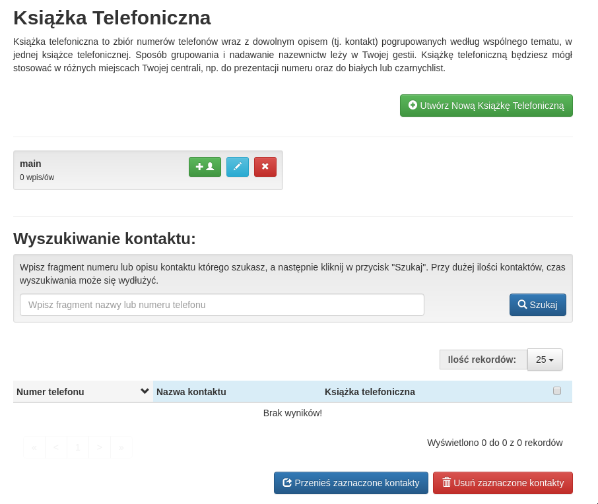
Task: Click the contact search input field
Action: coord(222,305)
